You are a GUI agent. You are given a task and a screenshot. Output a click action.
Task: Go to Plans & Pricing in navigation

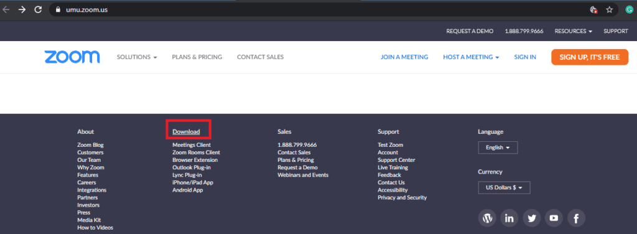pos(197,57)
